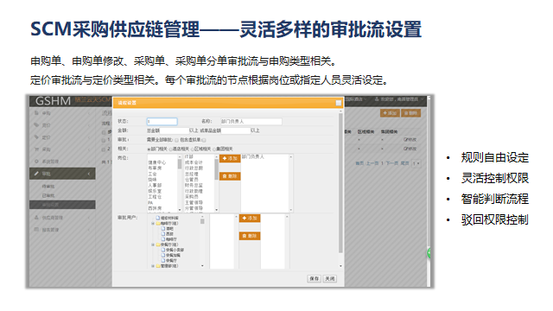Collapse the 快餐厅(组) tree node
Image resolution: width=553 pixels, height=311 pixels.
pyautogui.click(x=153, y=244)
